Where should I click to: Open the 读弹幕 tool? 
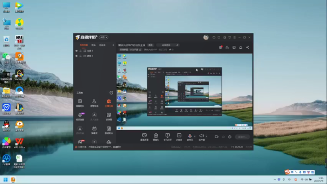tap(109, 117)
